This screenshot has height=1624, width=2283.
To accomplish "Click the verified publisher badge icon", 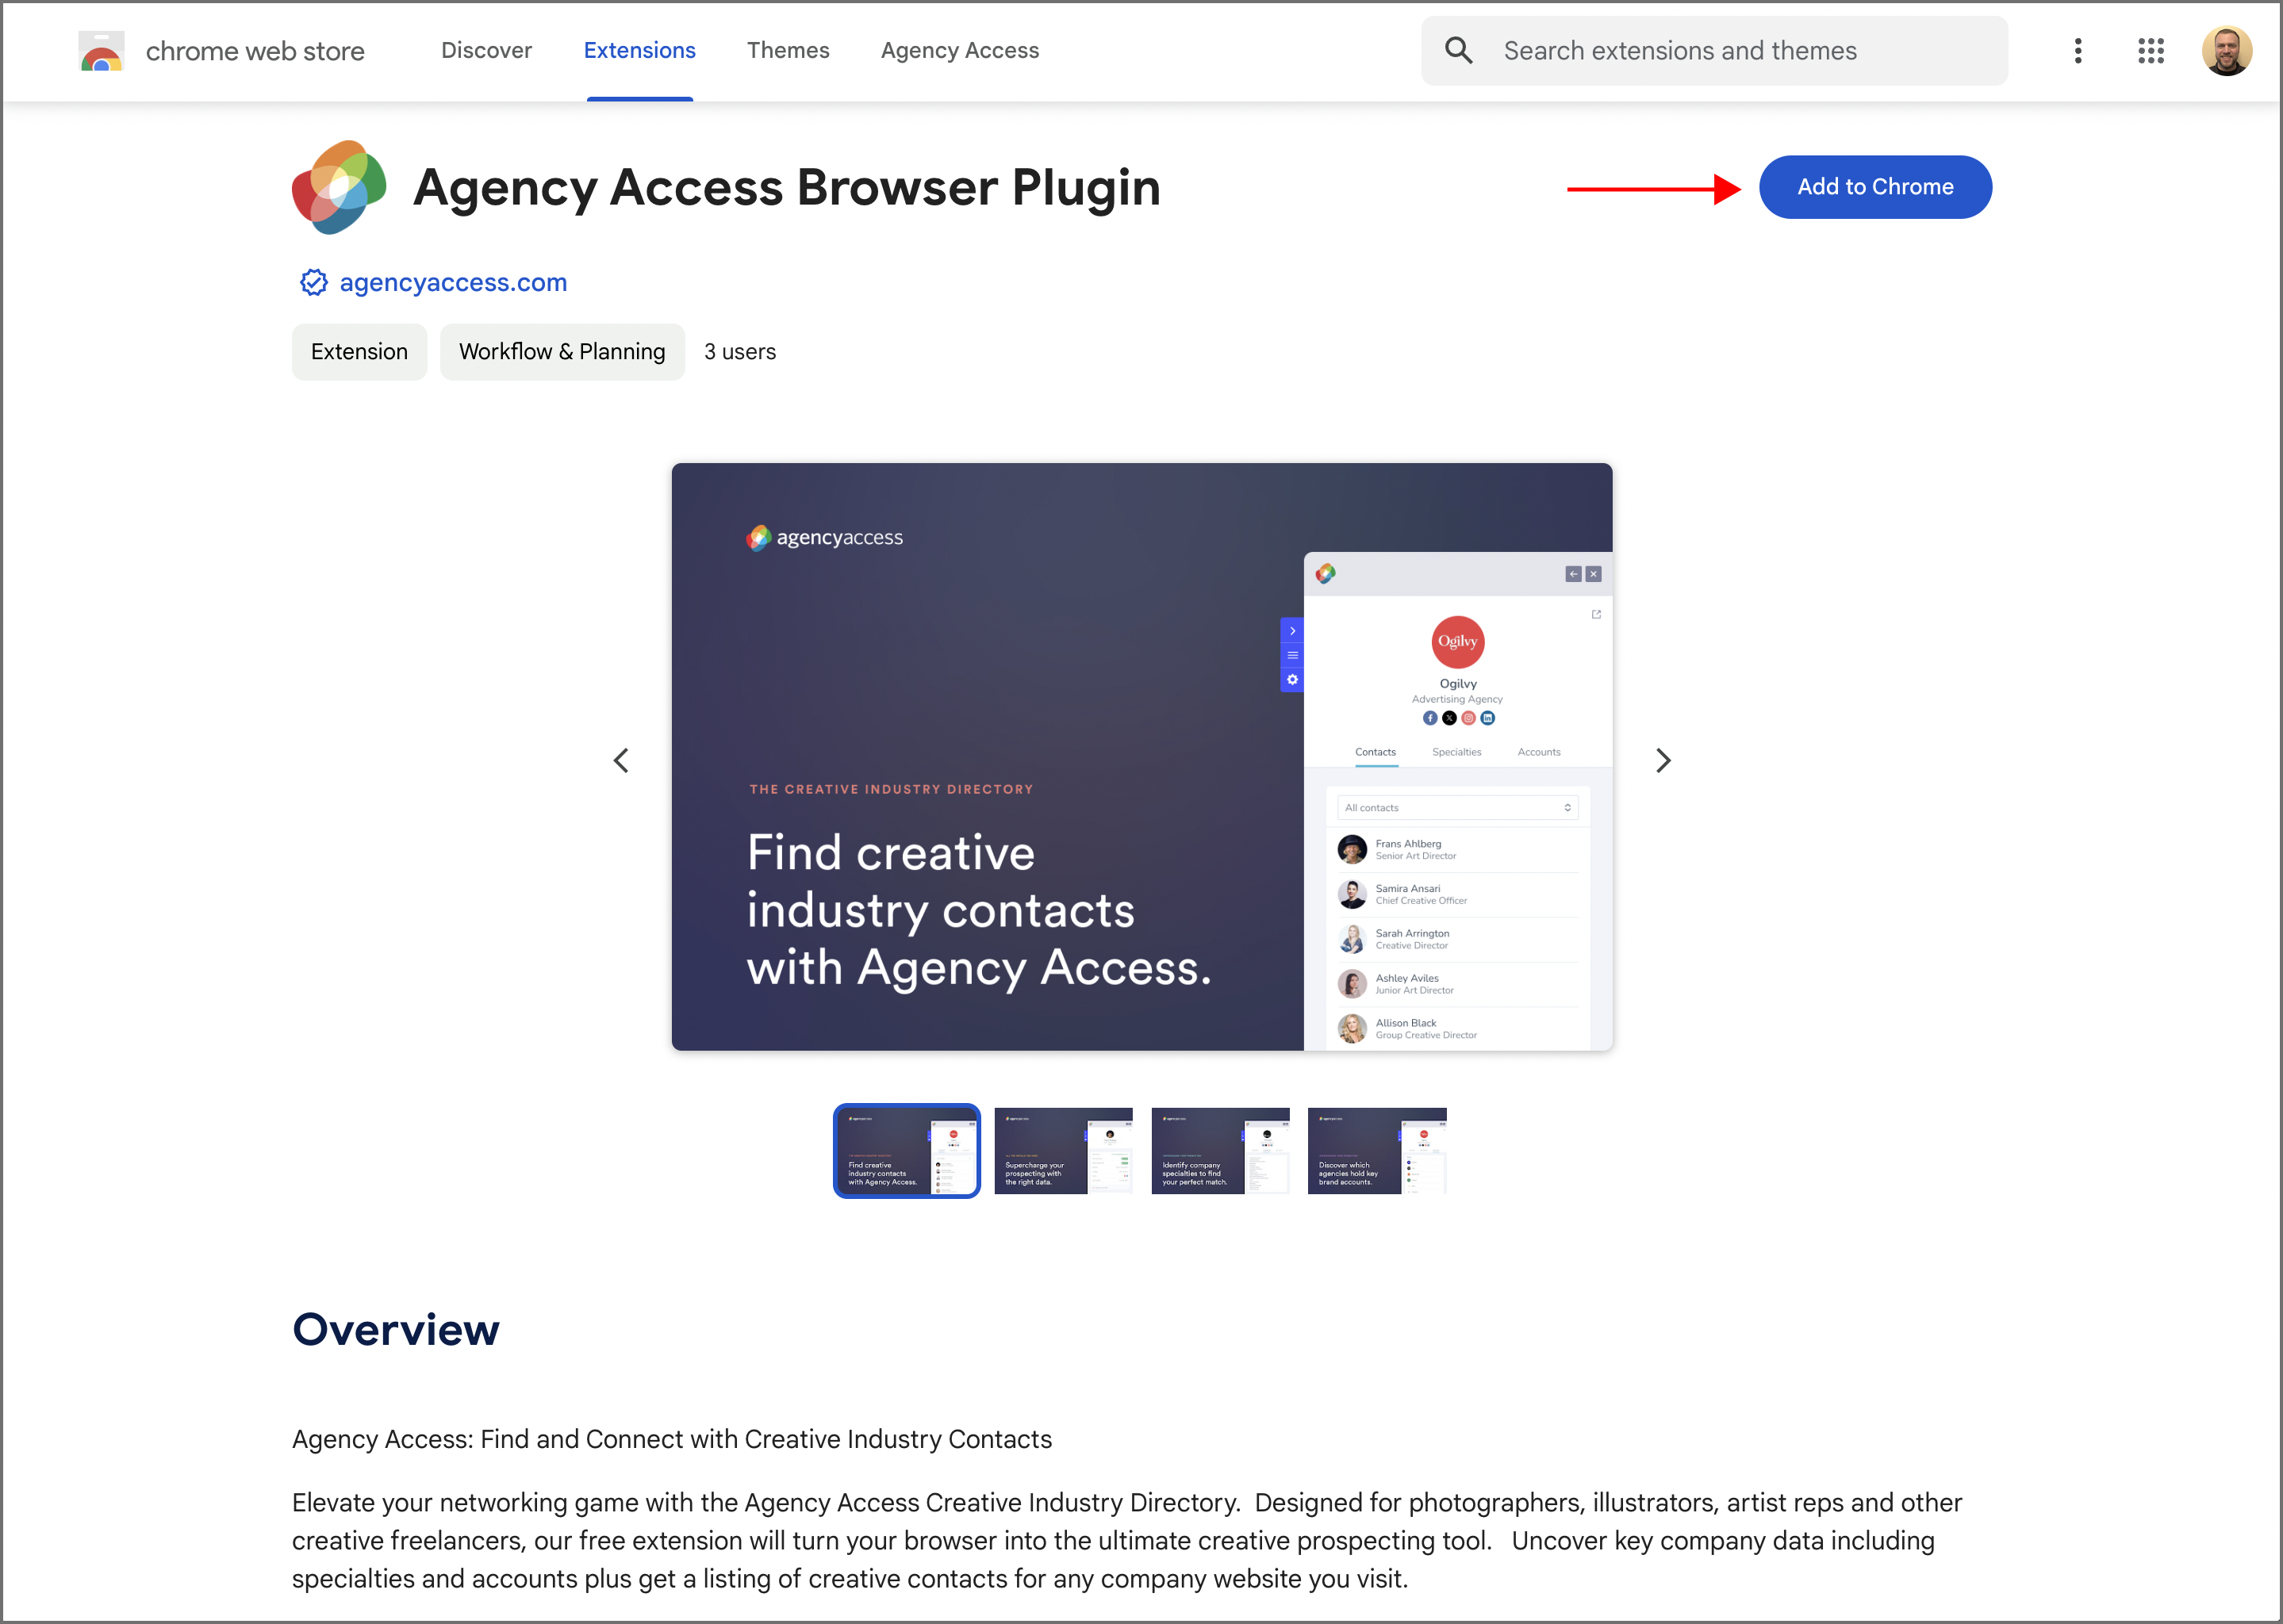I will tap(314, 283).
